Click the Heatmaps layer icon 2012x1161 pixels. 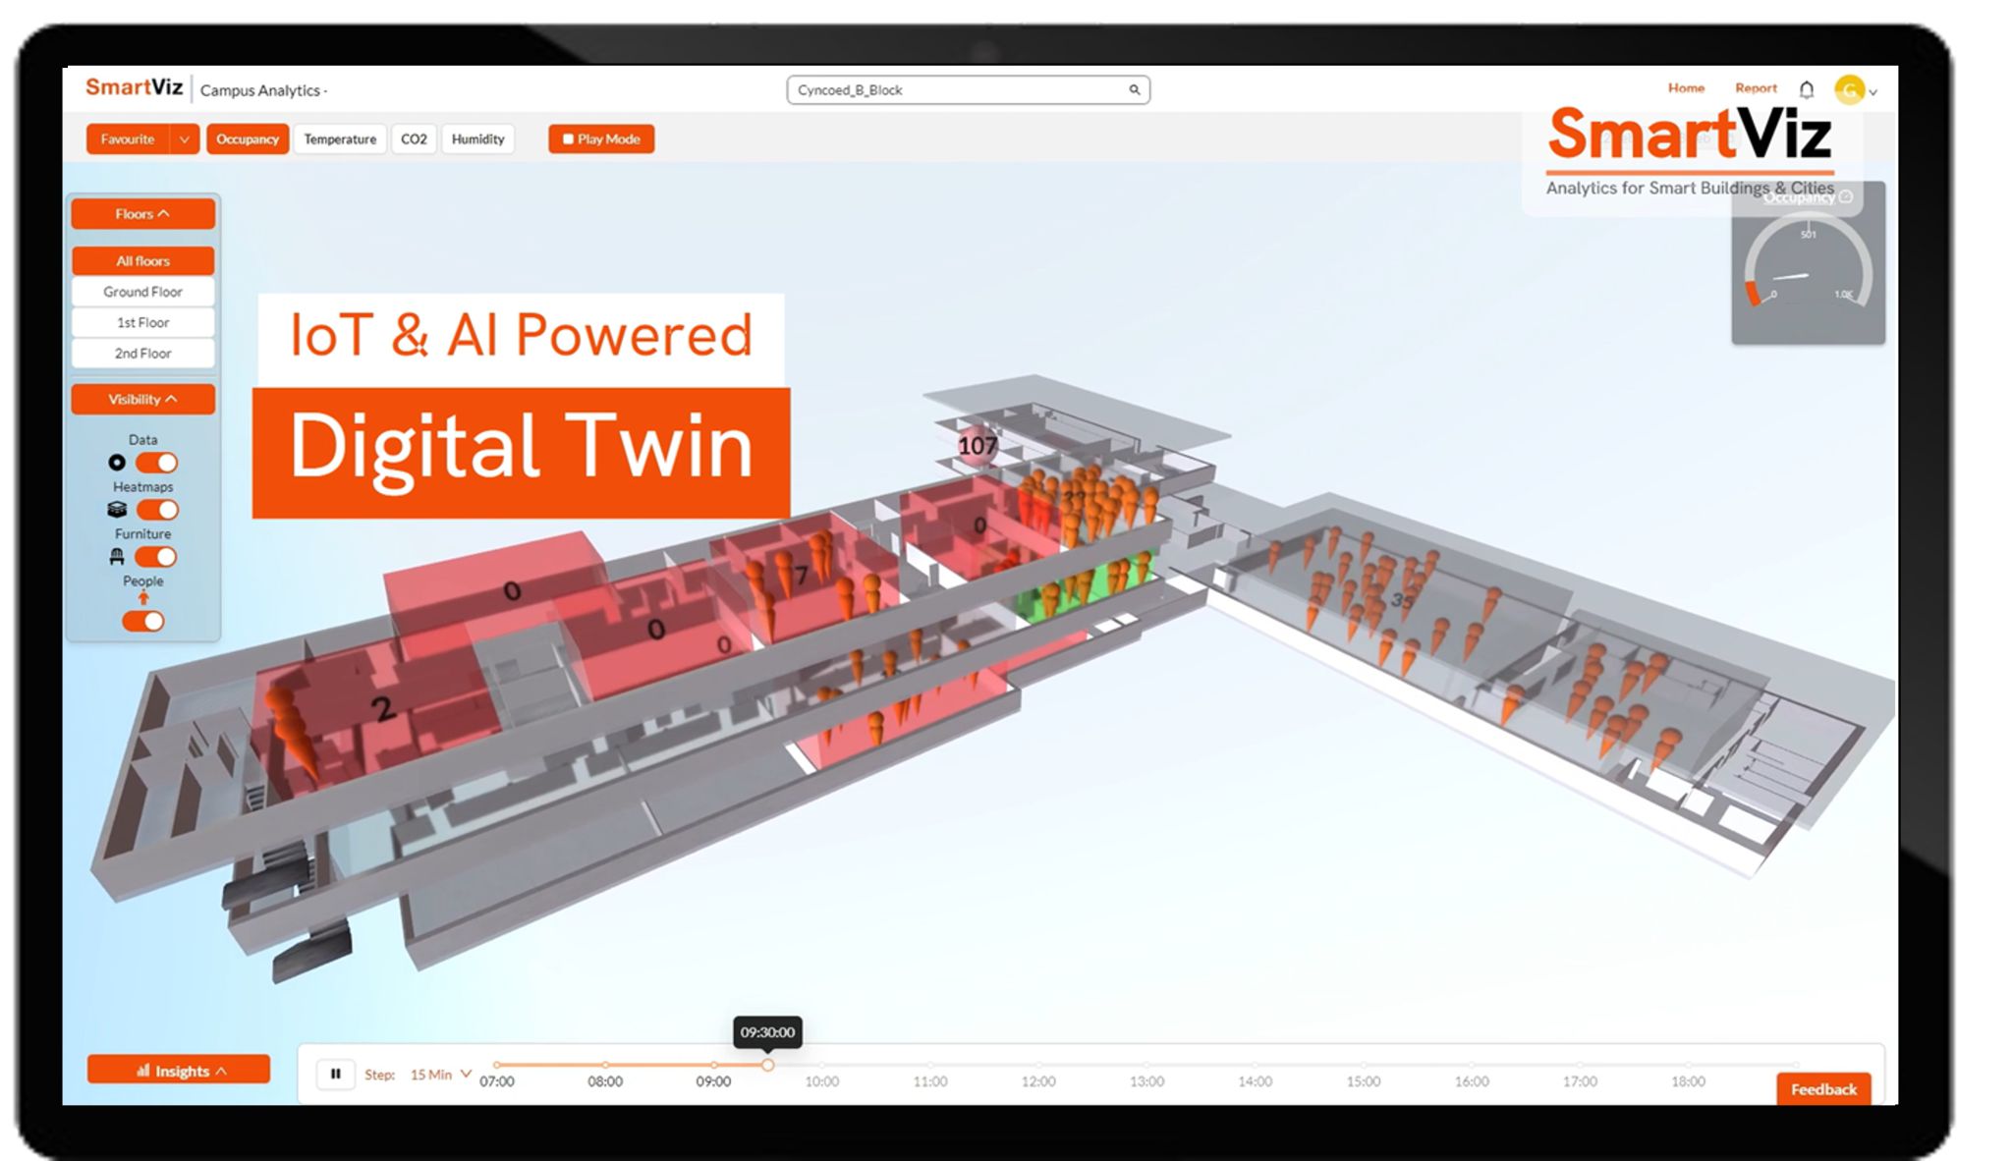118,509
